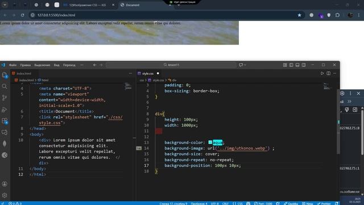Open Chrome extensions puzzle icon
364x205 pixels.
click(x=337, y=15)
